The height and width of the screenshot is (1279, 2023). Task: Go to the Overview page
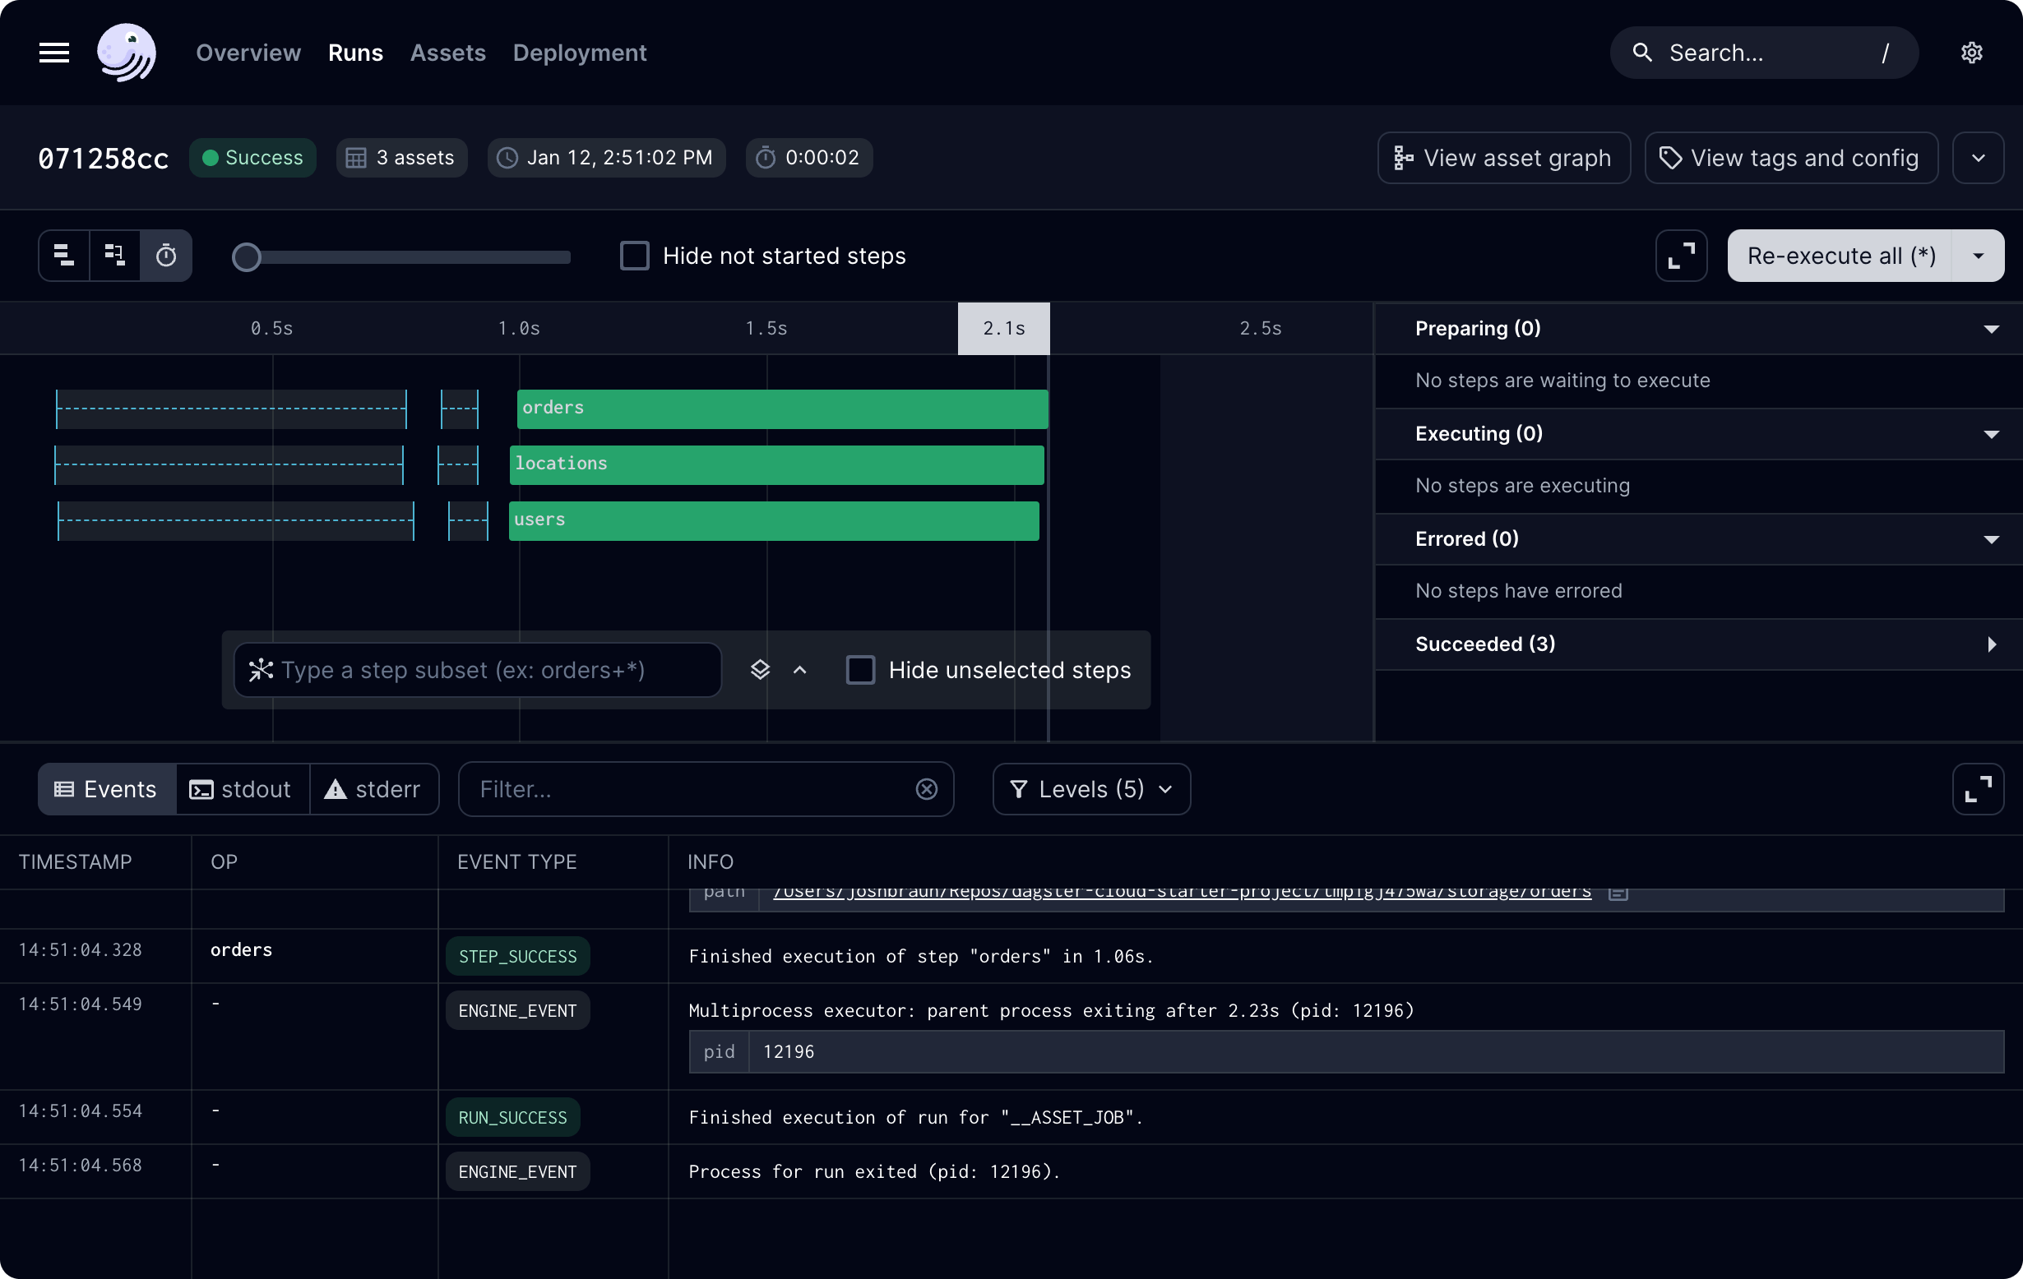pos(248,53)
